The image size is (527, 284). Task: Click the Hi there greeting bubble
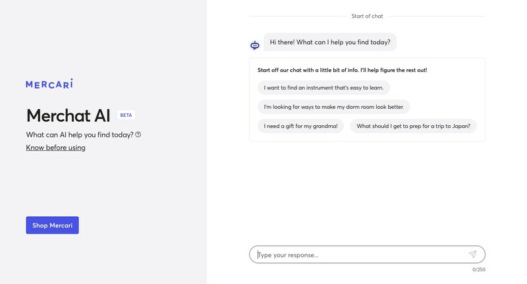point(330,42)
